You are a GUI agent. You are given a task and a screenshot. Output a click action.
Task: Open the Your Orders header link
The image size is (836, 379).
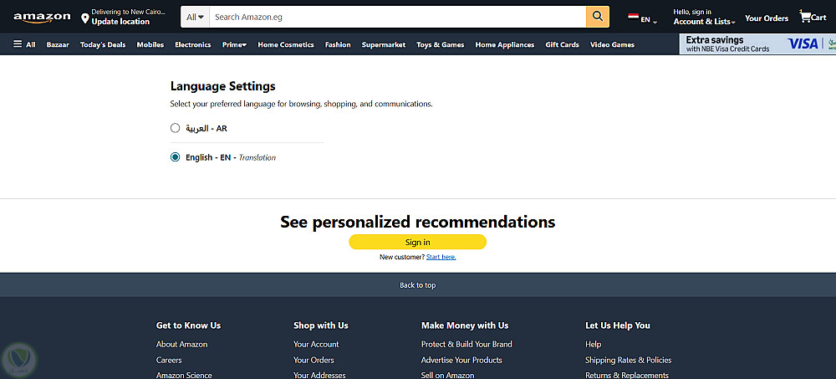tap(767, 18)
